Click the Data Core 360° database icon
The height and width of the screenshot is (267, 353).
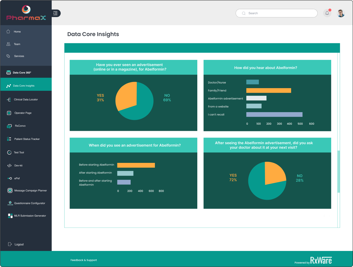click(x=9, y=73)
